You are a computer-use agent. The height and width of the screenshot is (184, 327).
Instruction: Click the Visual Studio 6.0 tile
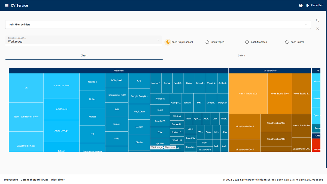[301, 126]
